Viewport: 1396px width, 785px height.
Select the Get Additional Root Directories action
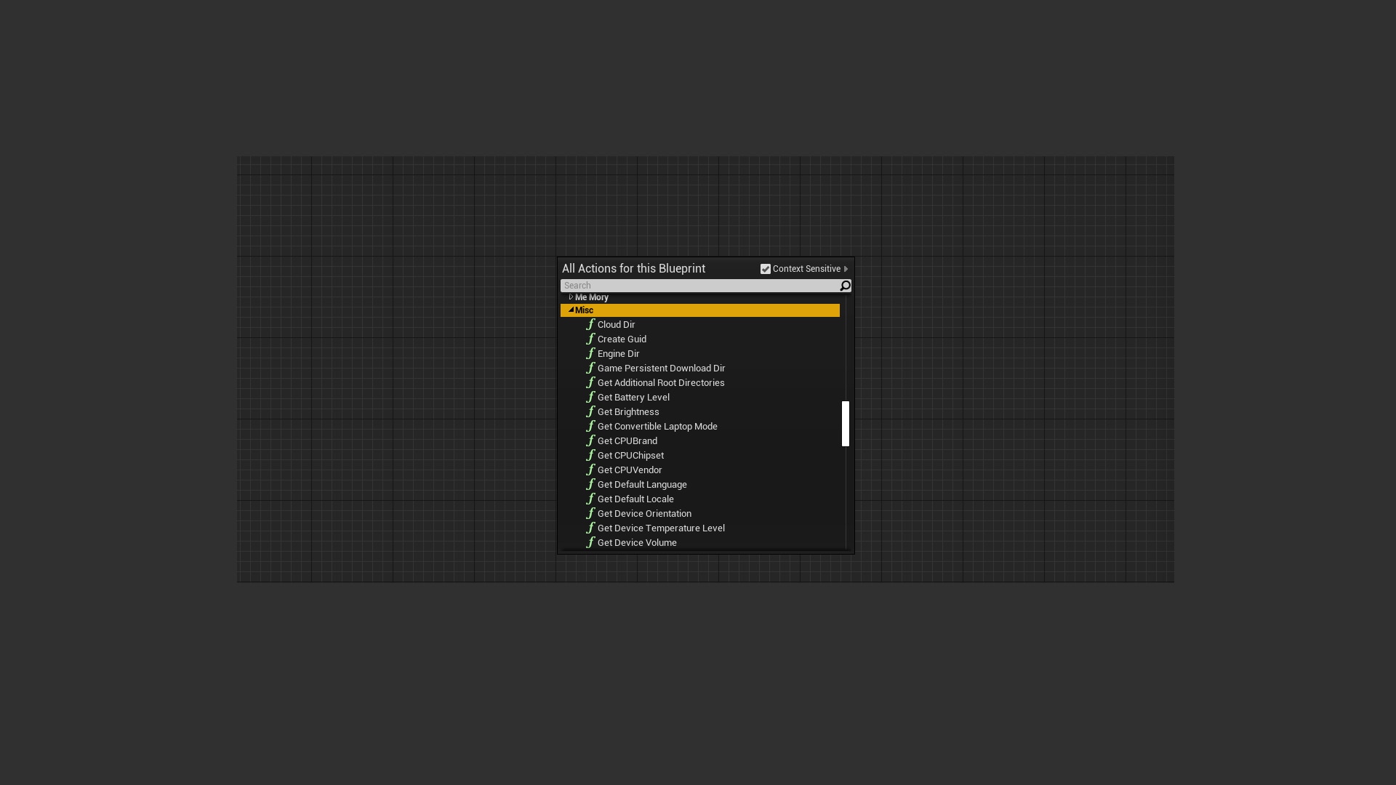(660, 382)
